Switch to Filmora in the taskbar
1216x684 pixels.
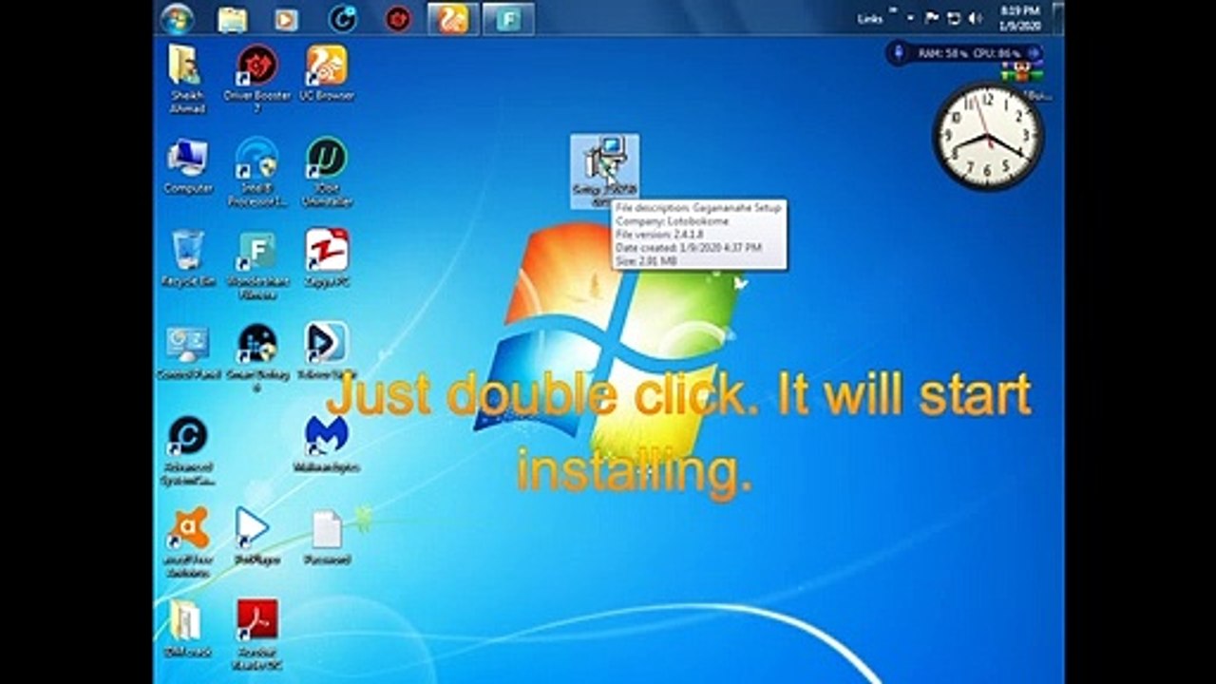[x=508, y=18]
